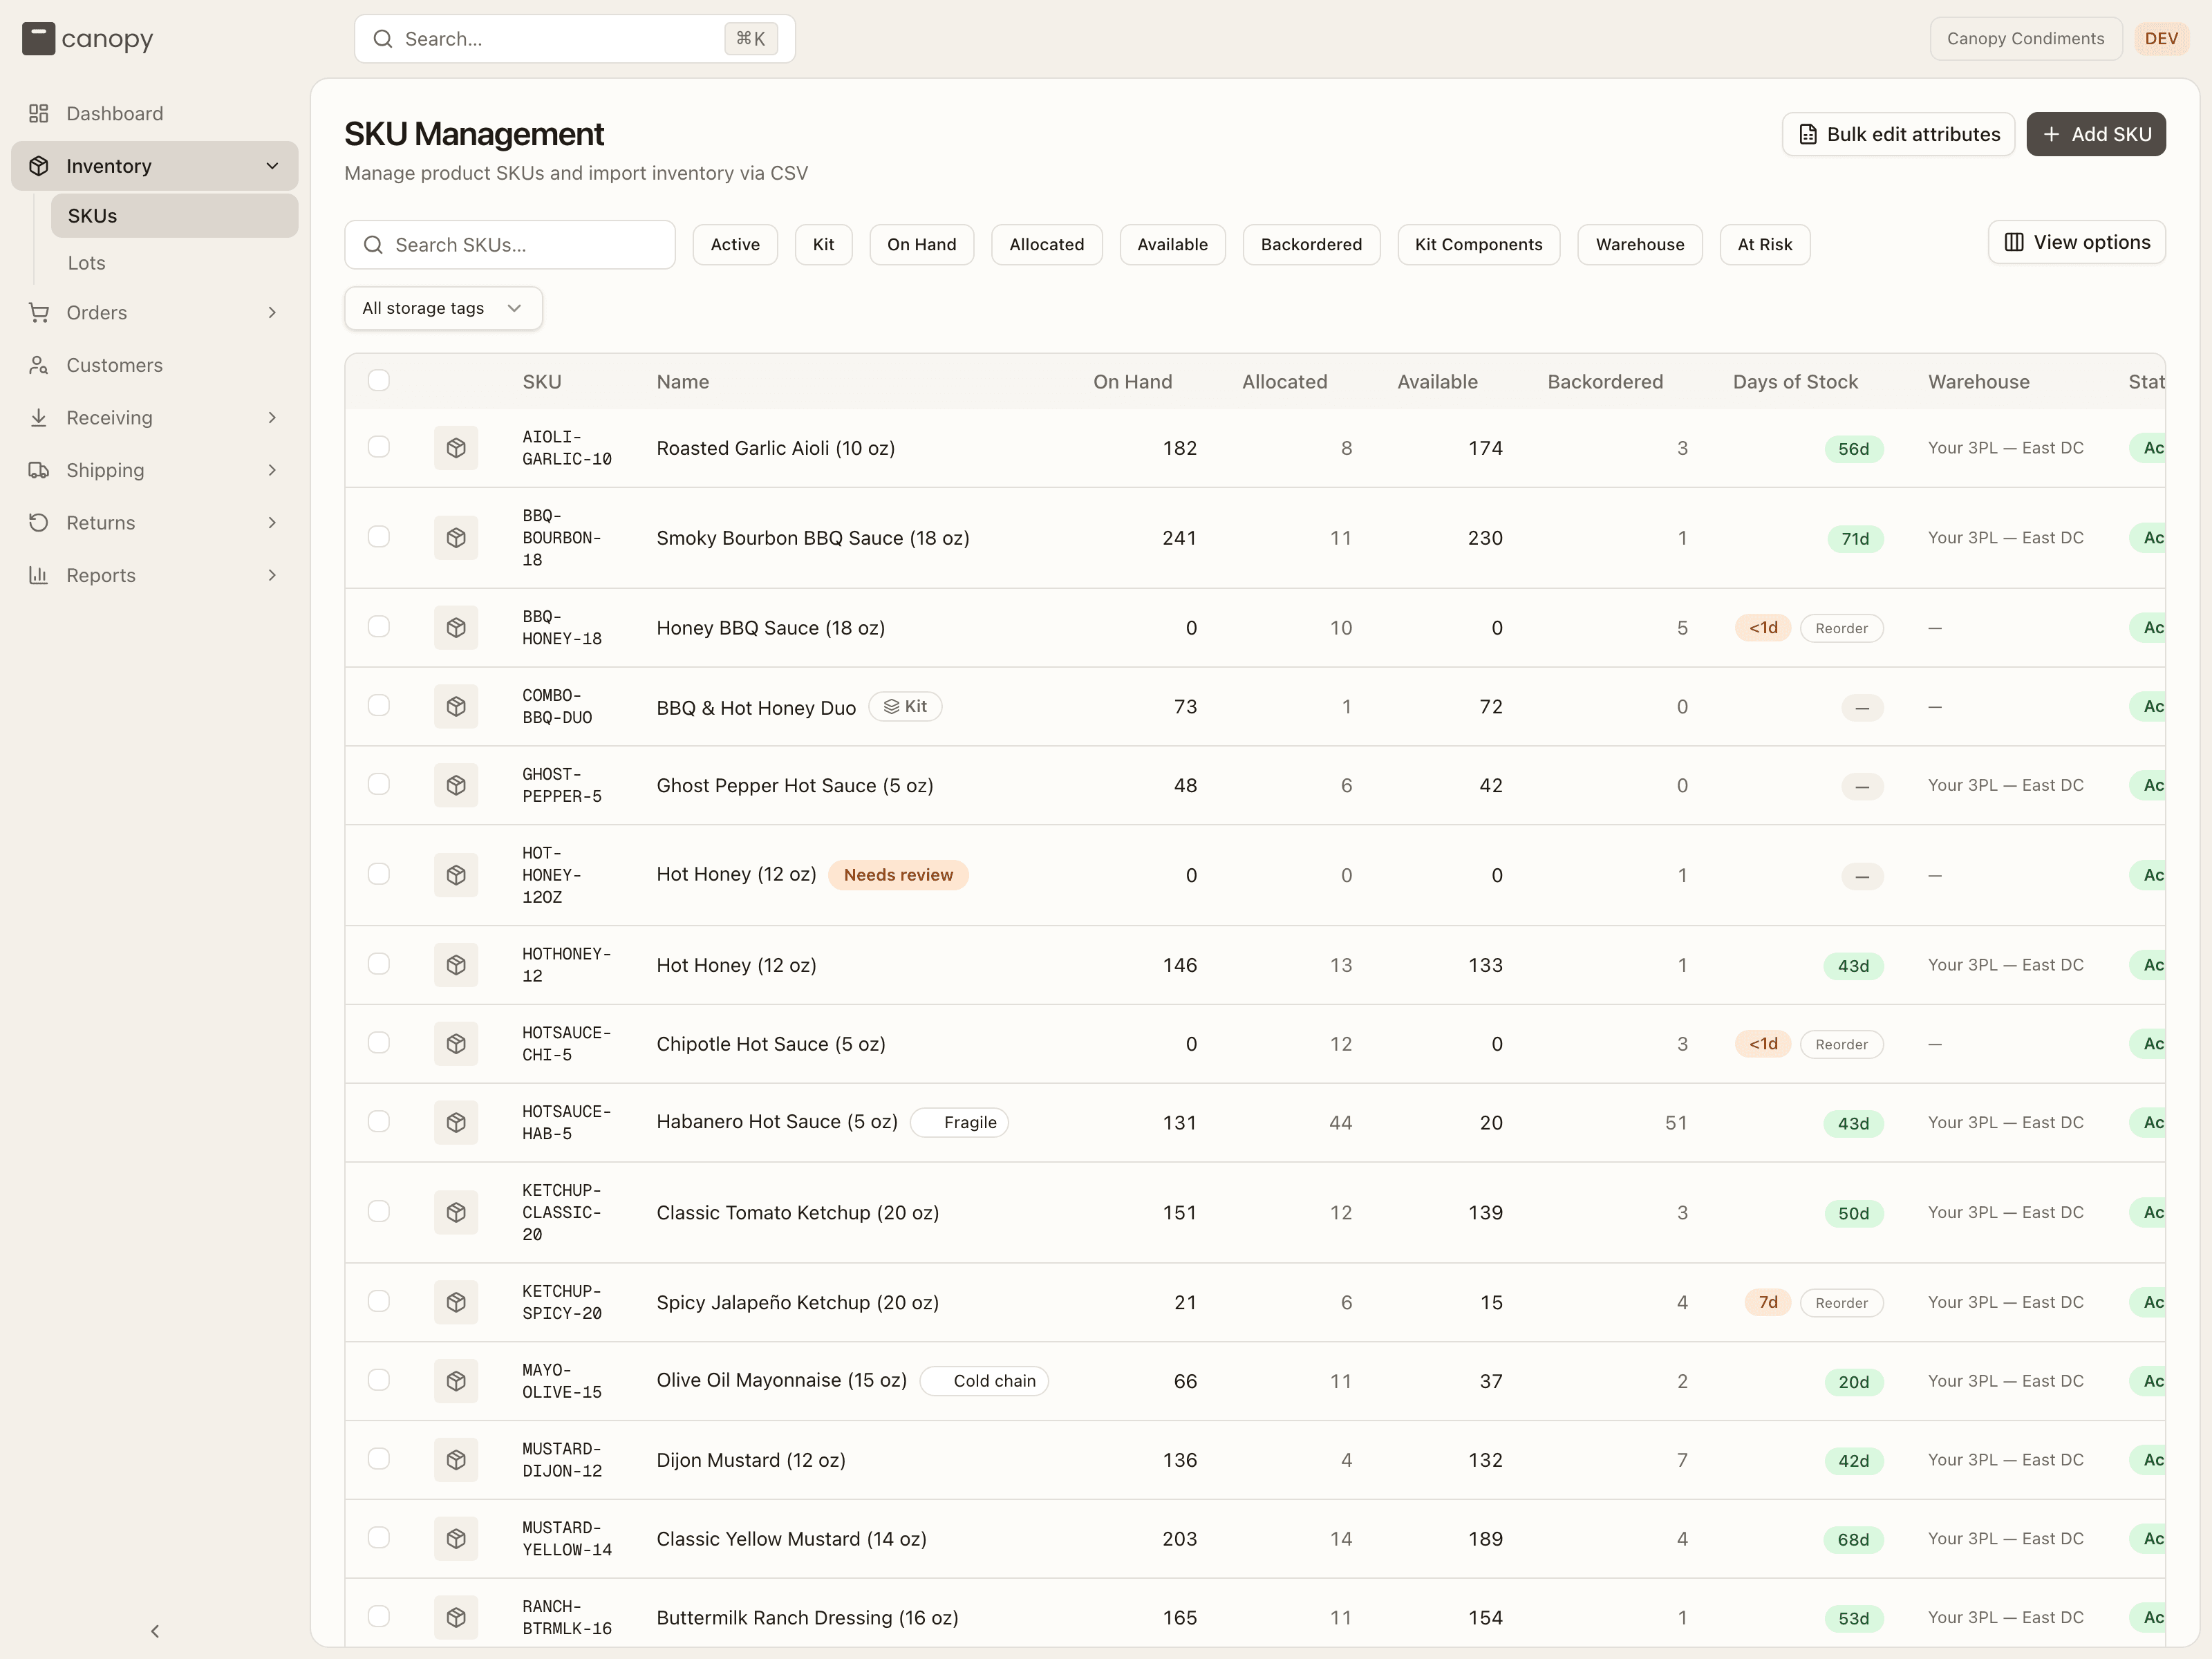
Task: Click the Kit badge on BBQ & Hot Honey Duo
Action: (905, 706)
